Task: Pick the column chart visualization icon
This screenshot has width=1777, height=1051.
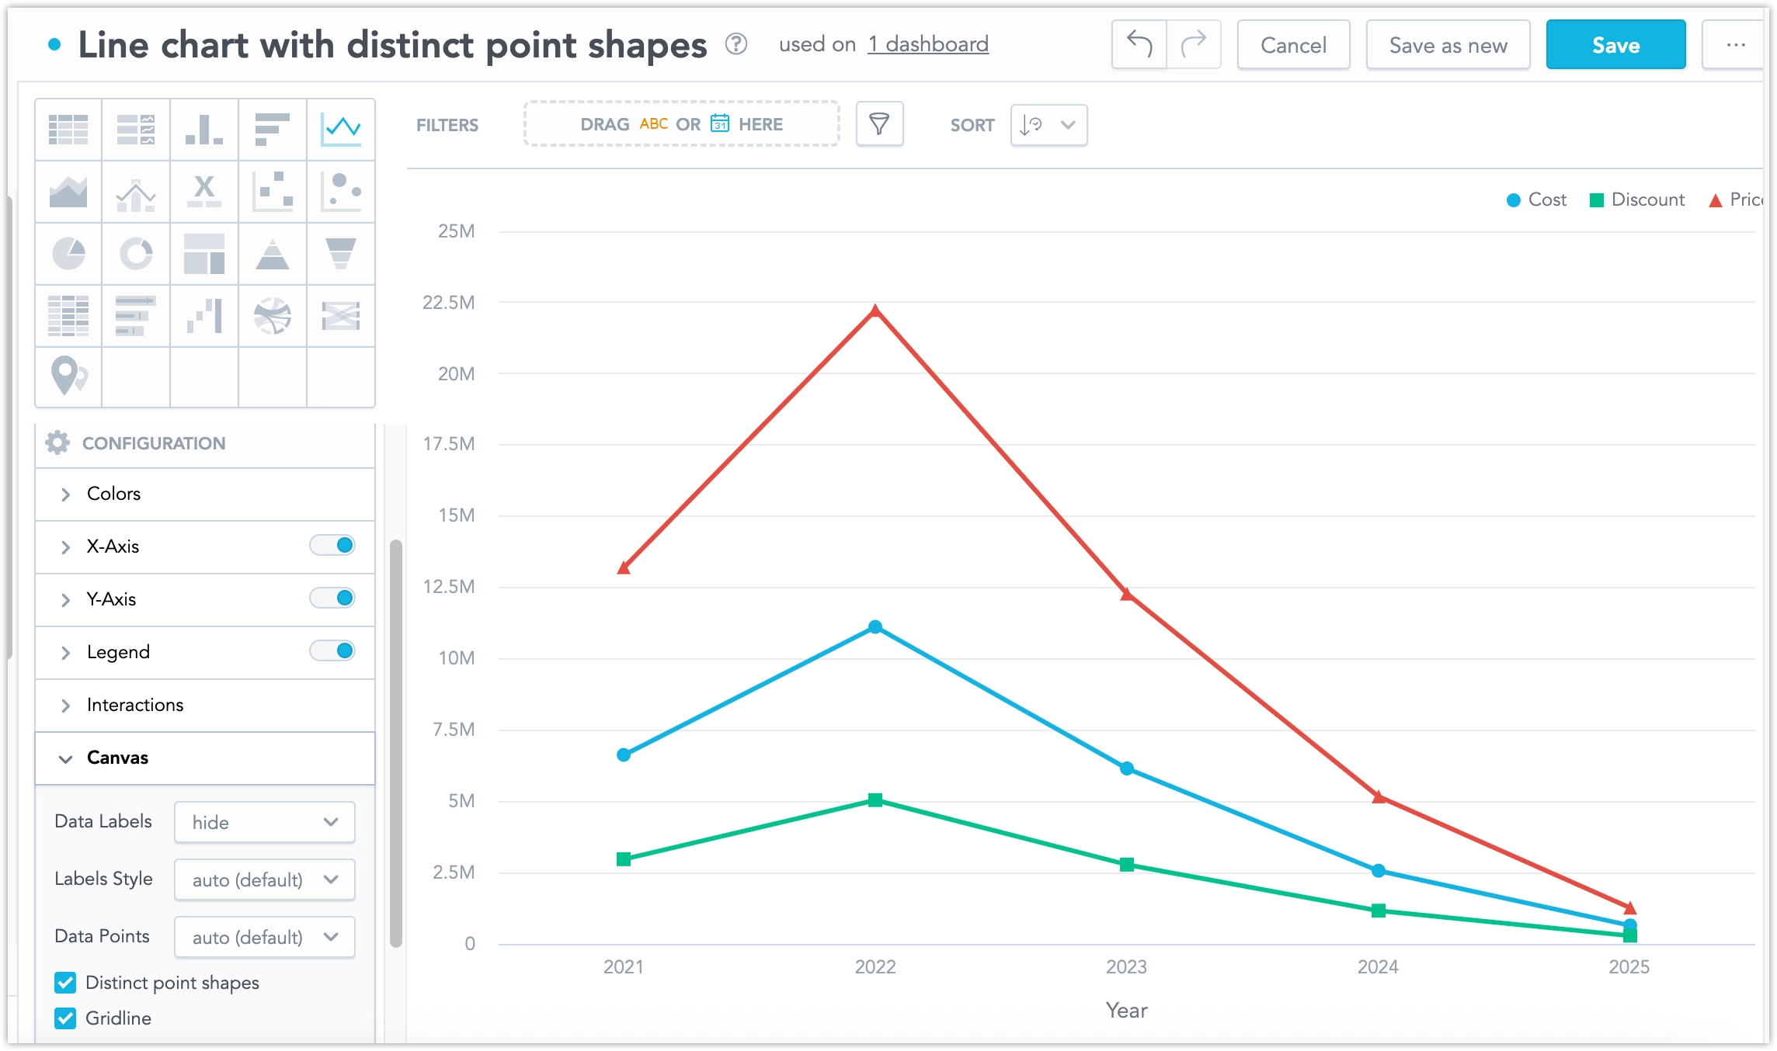Action: [x=203, y=130]
